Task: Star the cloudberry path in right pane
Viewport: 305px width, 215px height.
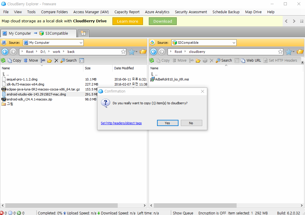Action: point(280,52)
